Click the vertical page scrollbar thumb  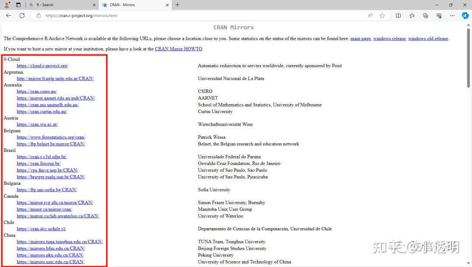pos(469,58)
